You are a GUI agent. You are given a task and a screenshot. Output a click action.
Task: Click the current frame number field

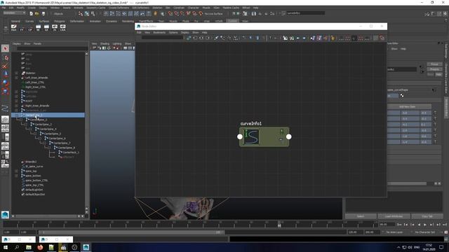pyautogui.click(x=387, y=225)
